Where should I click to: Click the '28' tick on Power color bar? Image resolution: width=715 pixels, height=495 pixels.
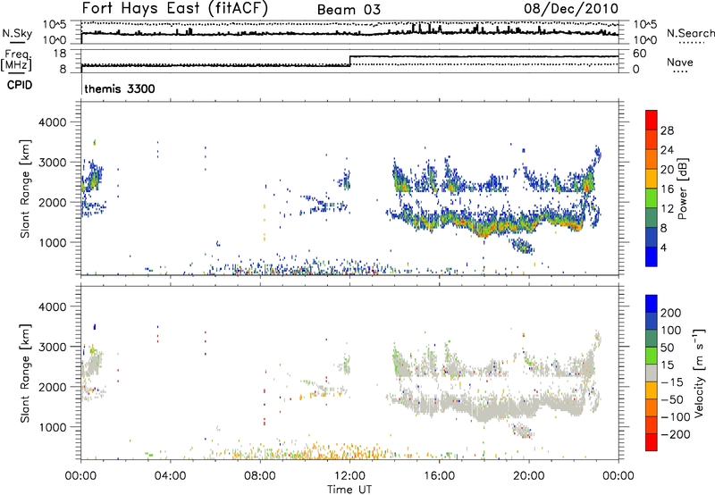coord(667,130)
